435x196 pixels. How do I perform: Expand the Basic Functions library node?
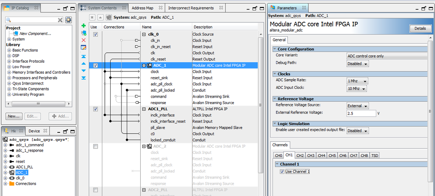(9, 50)
